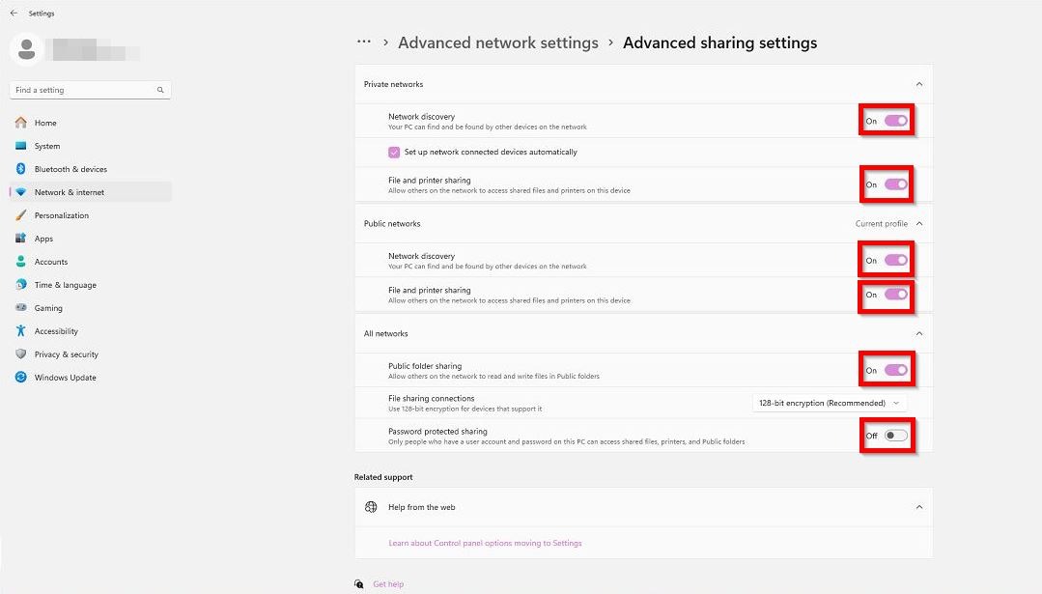Uncheck Set up network connected devices automatically
Viewport: 1042px width, 594px height.
pyautogui.click(x=394, y=153)
